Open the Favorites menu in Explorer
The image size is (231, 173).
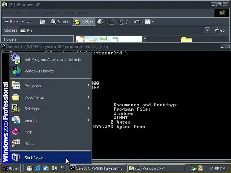coord(50,13)
